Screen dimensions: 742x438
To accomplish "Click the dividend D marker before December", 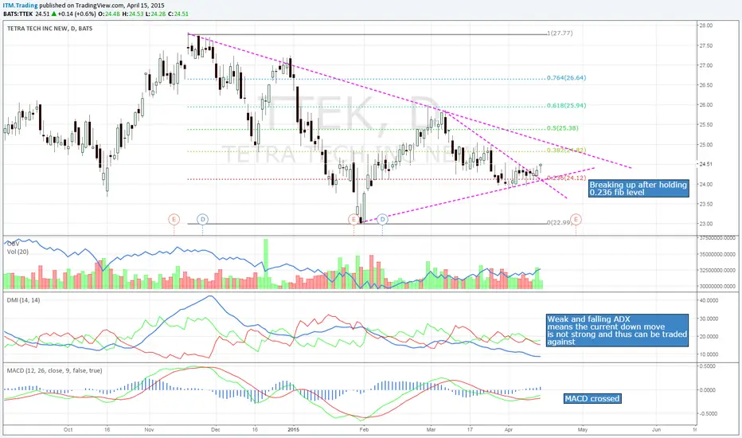I will [x=202, y=219].
